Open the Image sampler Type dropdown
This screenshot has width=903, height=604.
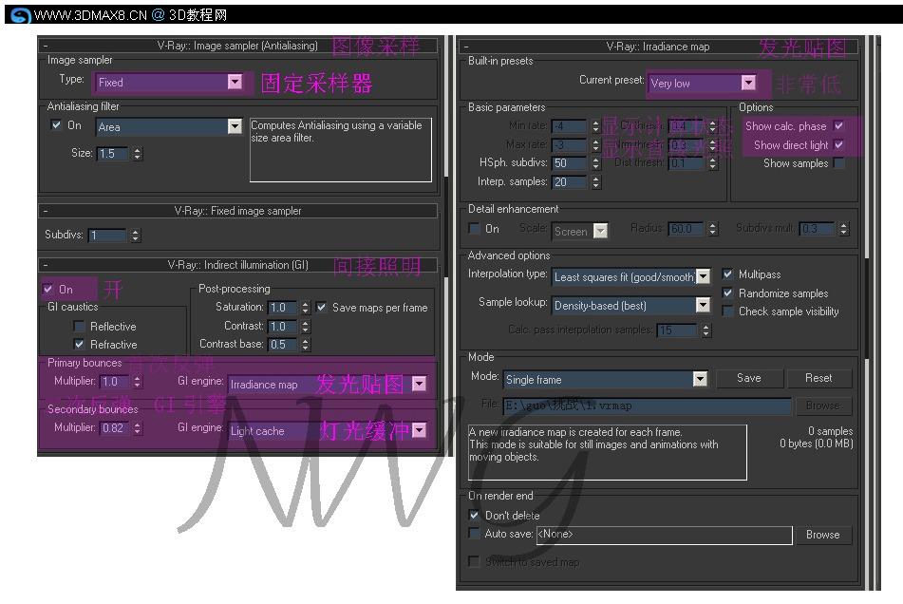pos(170,83)
